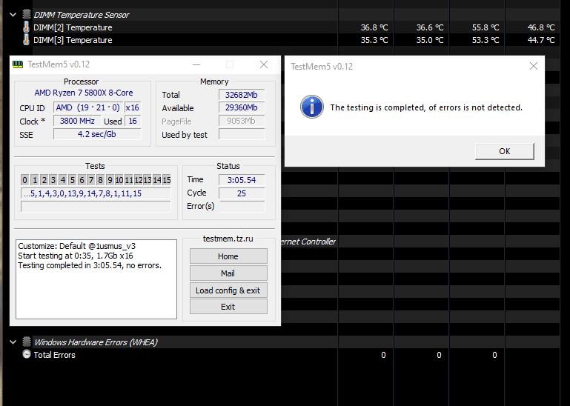Click AMD Ryzen 7 5800X 8-Core processor name
Viewport: 570px width, 406px height.
84,93
